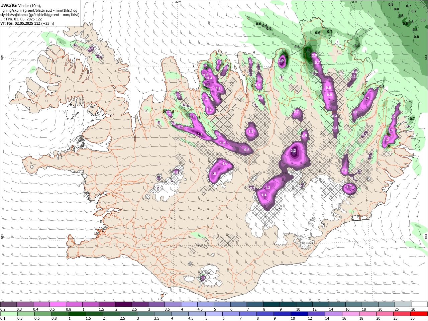Viewport: 428px width, 321px height.
Task: Click the dark teal snow swatch labeled 8
Action: click(272, 305)
